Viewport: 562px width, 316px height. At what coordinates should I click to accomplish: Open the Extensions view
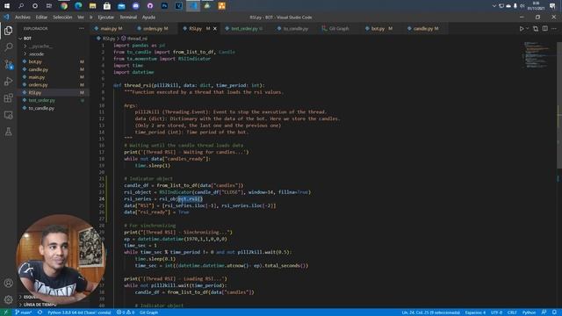pyautogui.click(x=8, y=97)
